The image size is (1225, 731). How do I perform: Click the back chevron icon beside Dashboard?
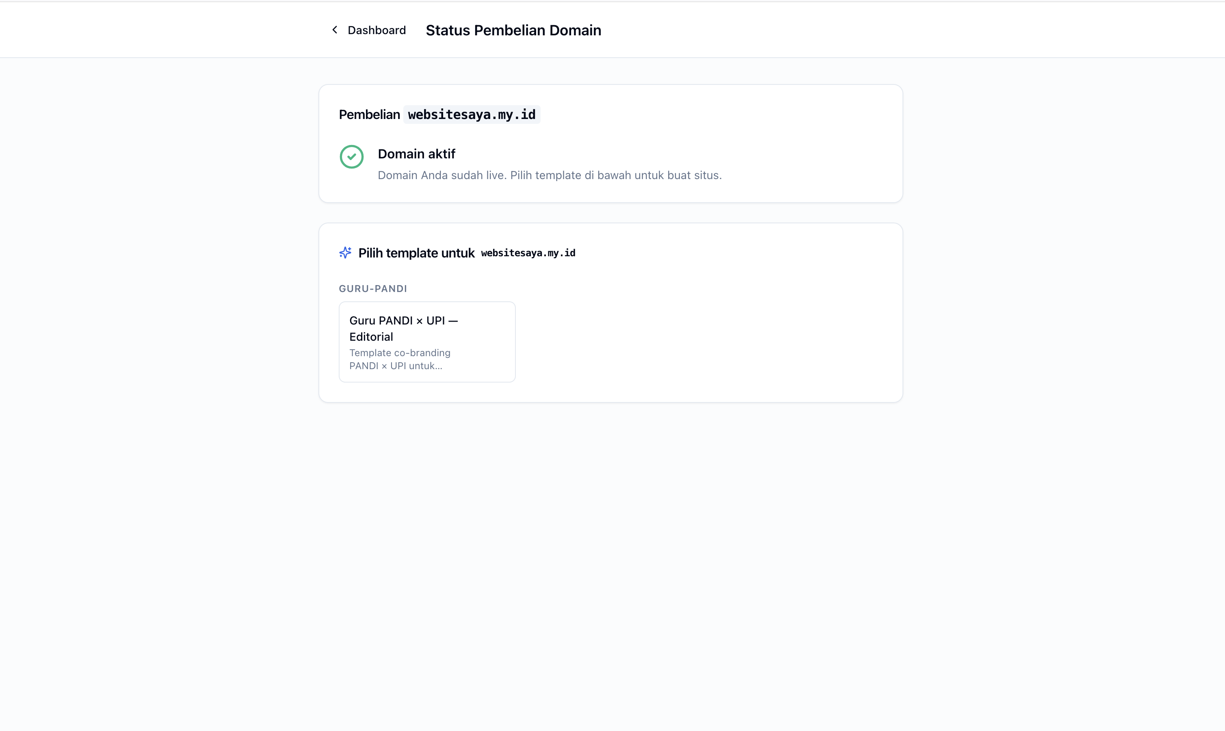pyautogui.click(x=335, y=30)
